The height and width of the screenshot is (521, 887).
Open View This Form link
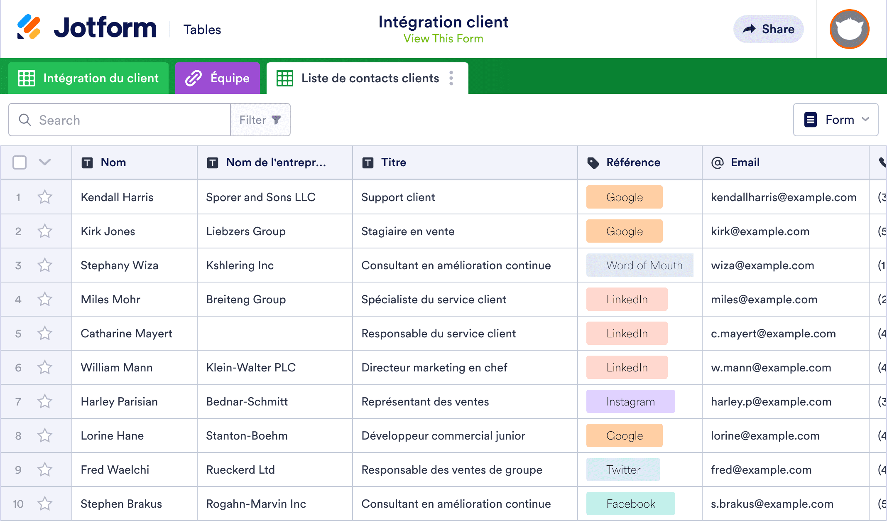click(443, 39)
